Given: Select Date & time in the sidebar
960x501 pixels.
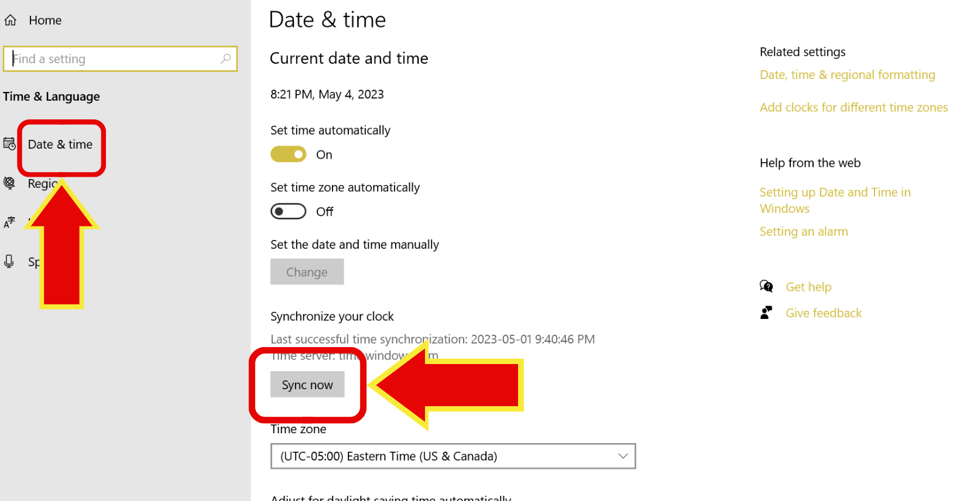Looking at the screenshot, I should [x=60, y=144].
